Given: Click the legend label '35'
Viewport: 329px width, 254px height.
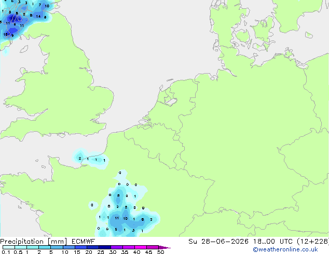Looking at the screenshot, I should (125, 252).
